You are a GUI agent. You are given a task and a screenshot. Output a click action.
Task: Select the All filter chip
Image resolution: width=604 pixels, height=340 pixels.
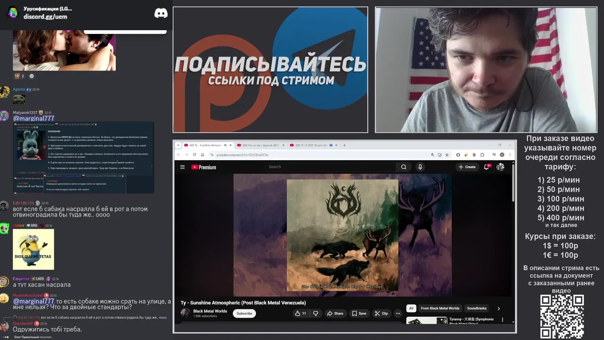point(411,308)
